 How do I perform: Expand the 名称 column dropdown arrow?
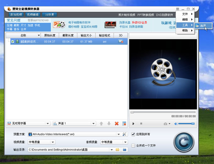coord(39,35)
